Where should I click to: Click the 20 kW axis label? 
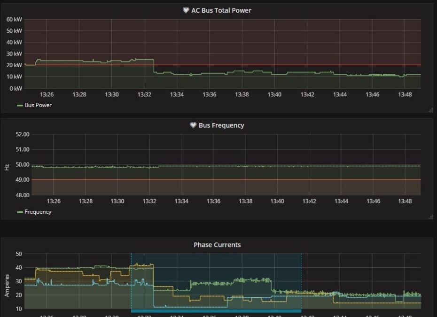[x=14, y=65]
